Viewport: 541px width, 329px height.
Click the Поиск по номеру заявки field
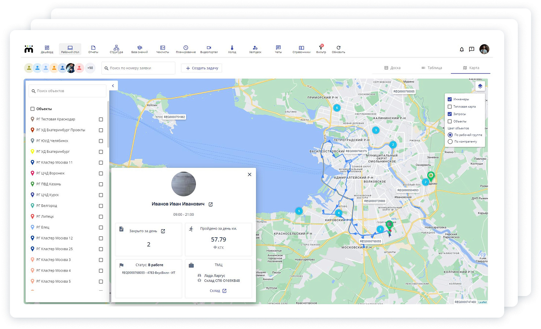(x=138, y=68)
